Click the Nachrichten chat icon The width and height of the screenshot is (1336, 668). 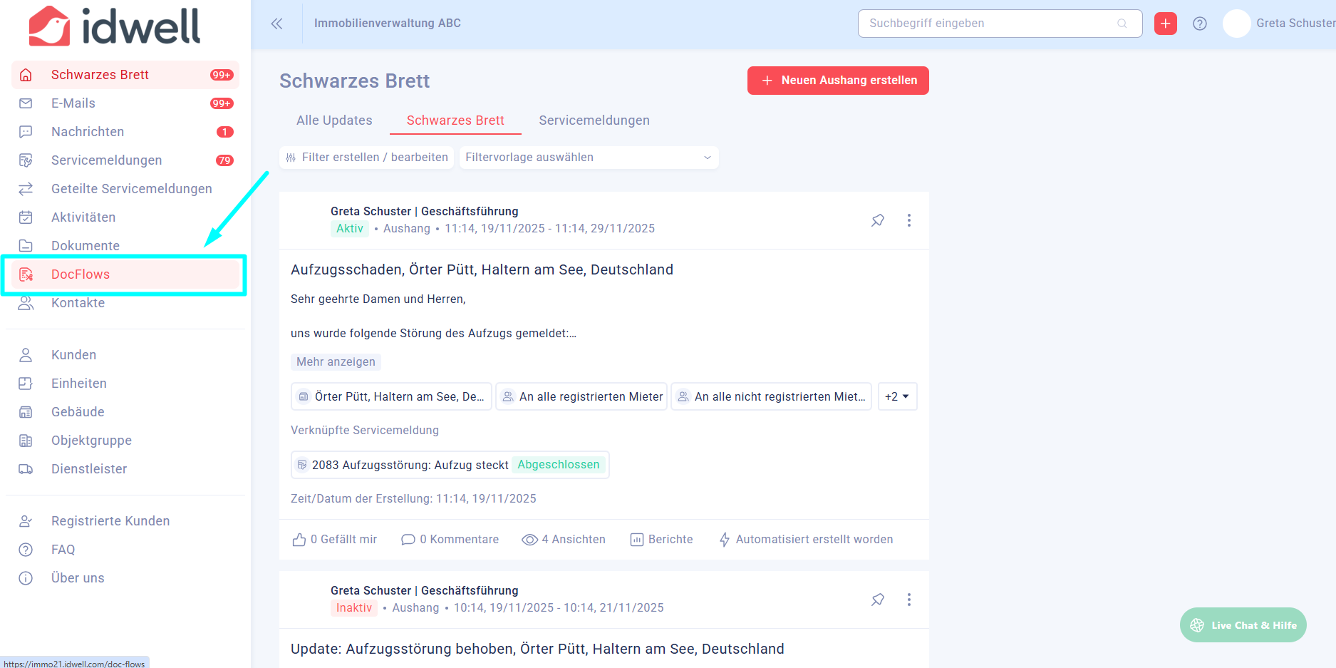click(26, 132)
